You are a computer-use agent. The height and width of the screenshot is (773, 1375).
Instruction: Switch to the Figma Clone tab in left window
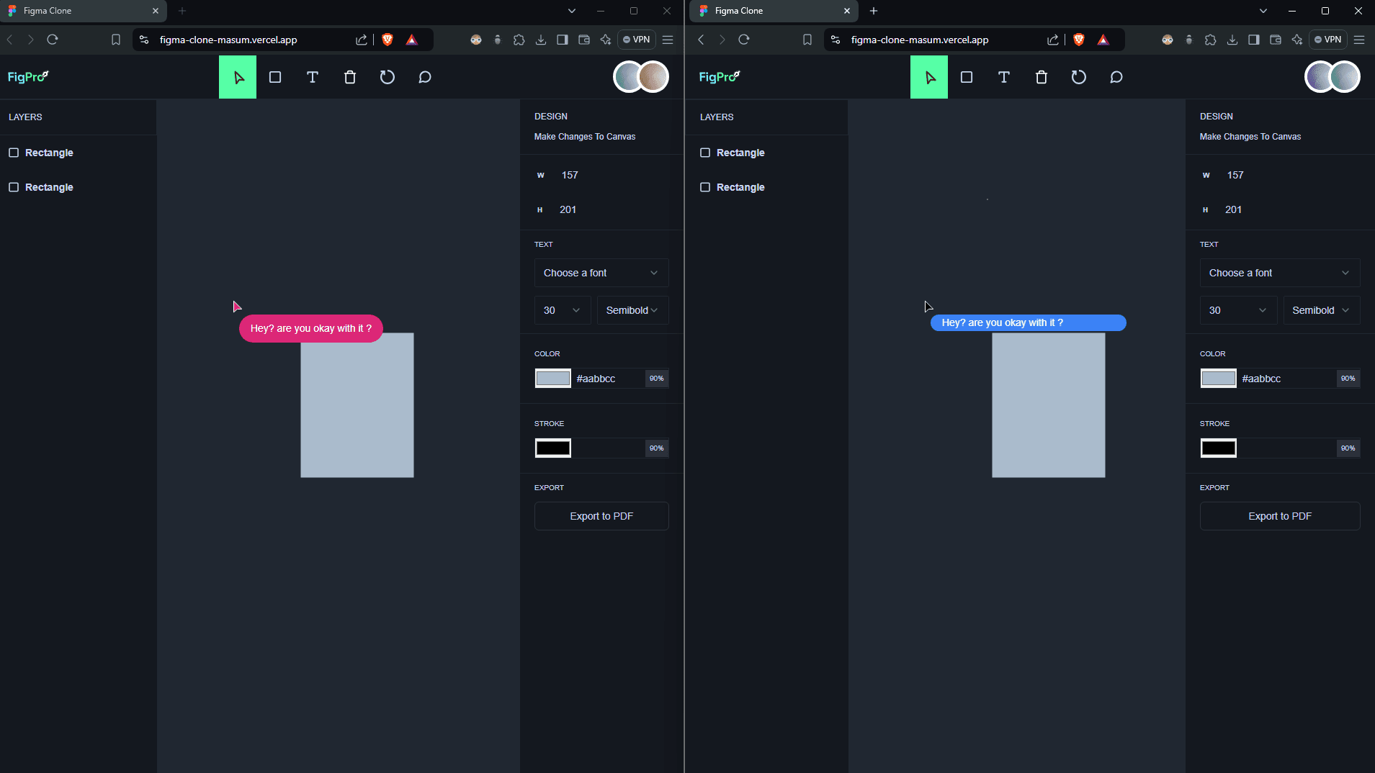[79, 11]
